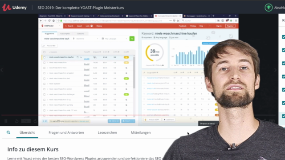
Task: Click the Register button
Action: 230,26
